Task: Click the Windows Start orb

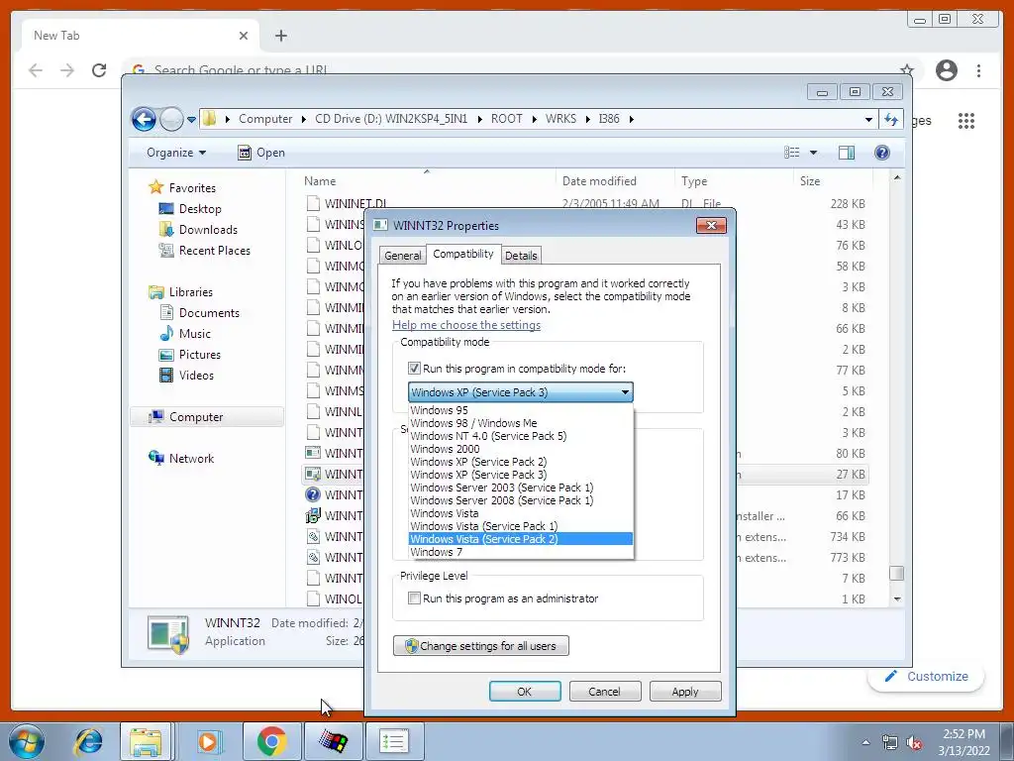Action: coord(27,741)
